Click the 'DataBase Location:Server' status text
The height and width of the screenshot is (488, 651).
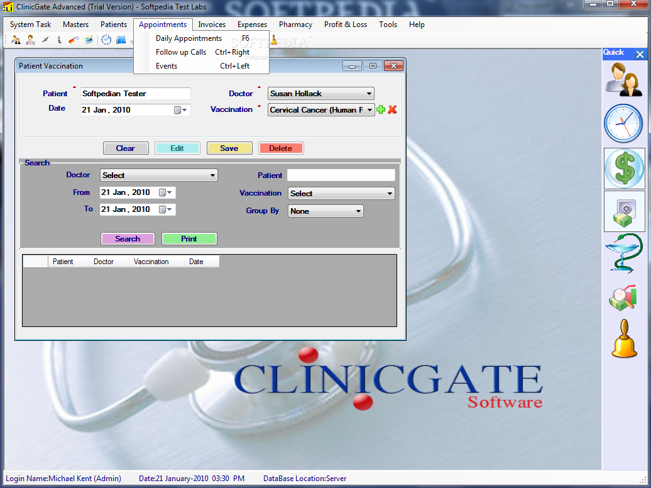305,479
